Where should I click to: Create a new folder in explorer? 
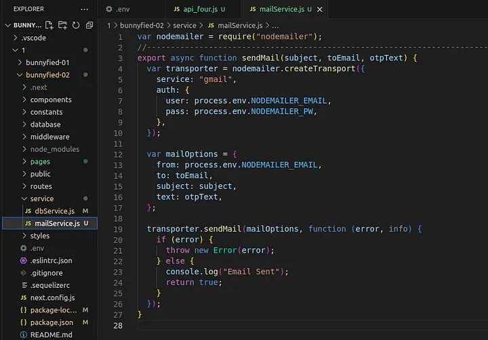pos(62,25)
